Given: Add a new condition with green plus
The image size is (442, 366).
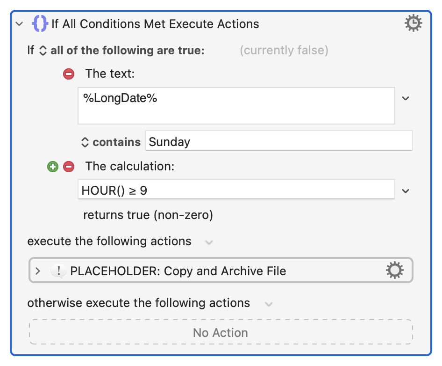Looking at the screenshot, I should [53, 167].
